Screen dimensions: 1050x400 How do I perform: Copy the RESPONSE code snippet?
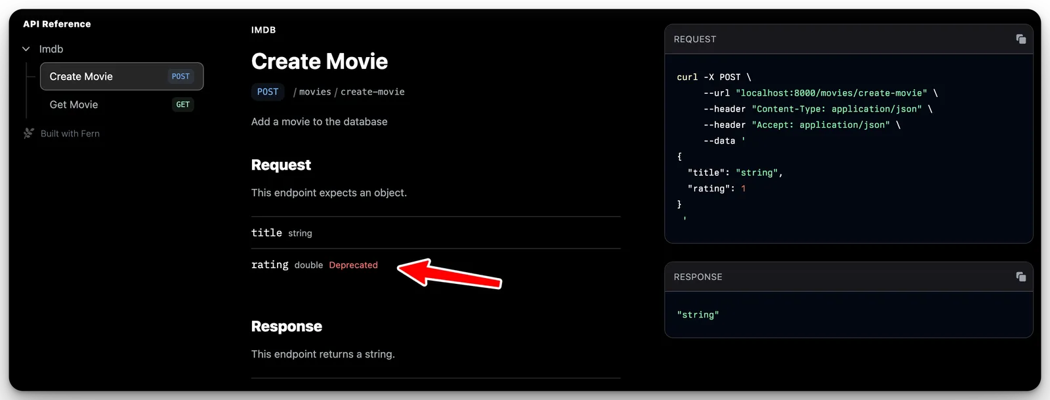(x=1020, y=277)
